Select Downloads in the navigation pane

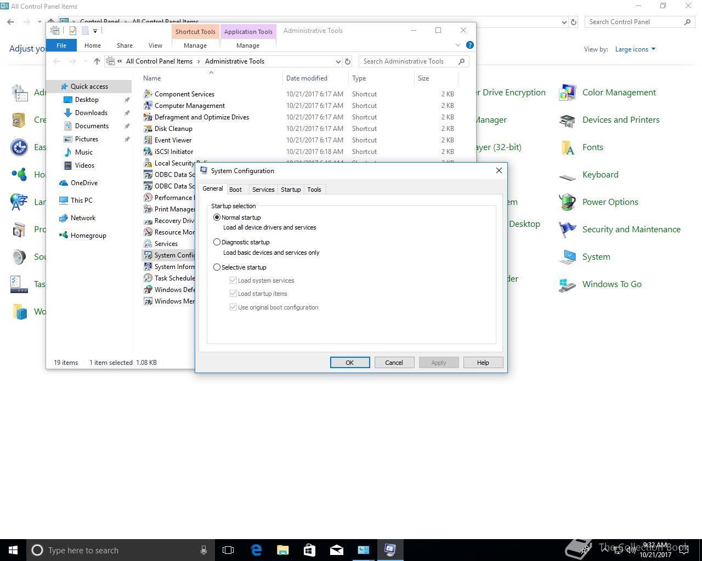91,113
